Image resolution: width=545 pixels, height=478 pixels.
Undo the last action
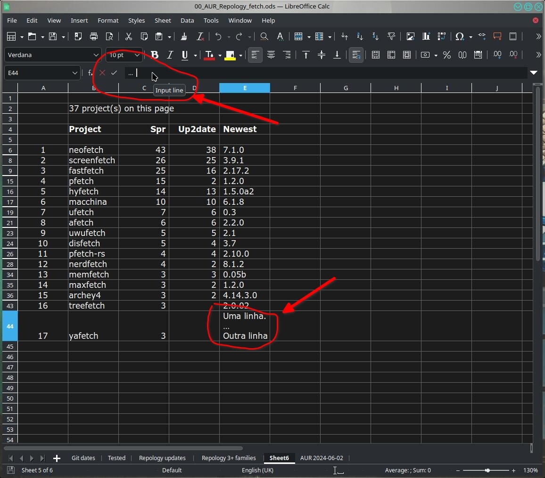coord(218,36)
